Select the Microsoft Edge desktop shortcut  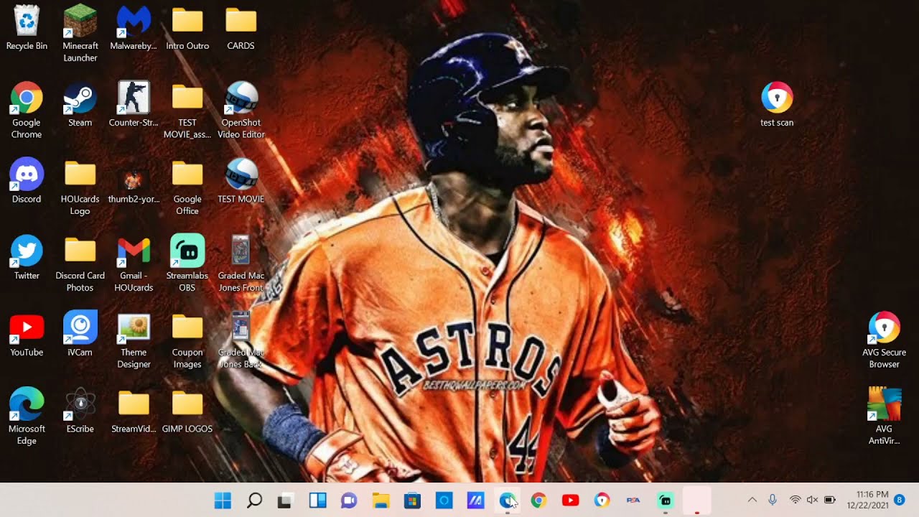(x=27, y=416)
